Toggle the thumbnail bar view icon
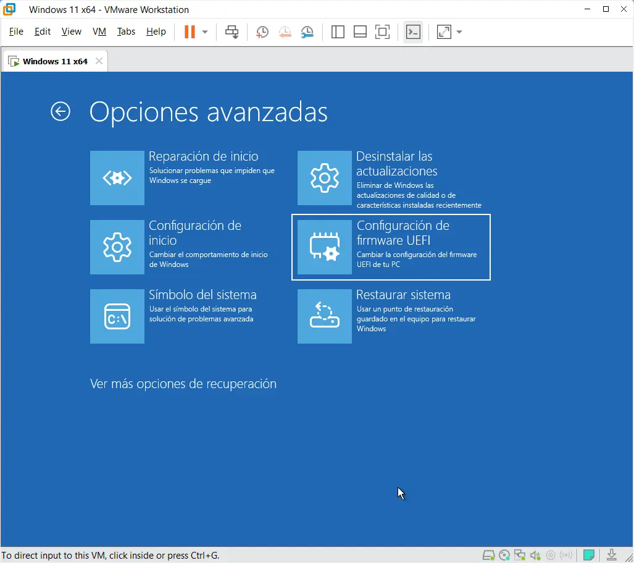Screen dimensions: 634x563 (360, 32)
